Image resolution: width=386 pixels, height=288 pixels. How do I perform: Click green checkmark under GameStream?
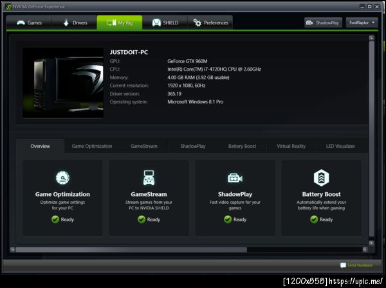[142, 219]
